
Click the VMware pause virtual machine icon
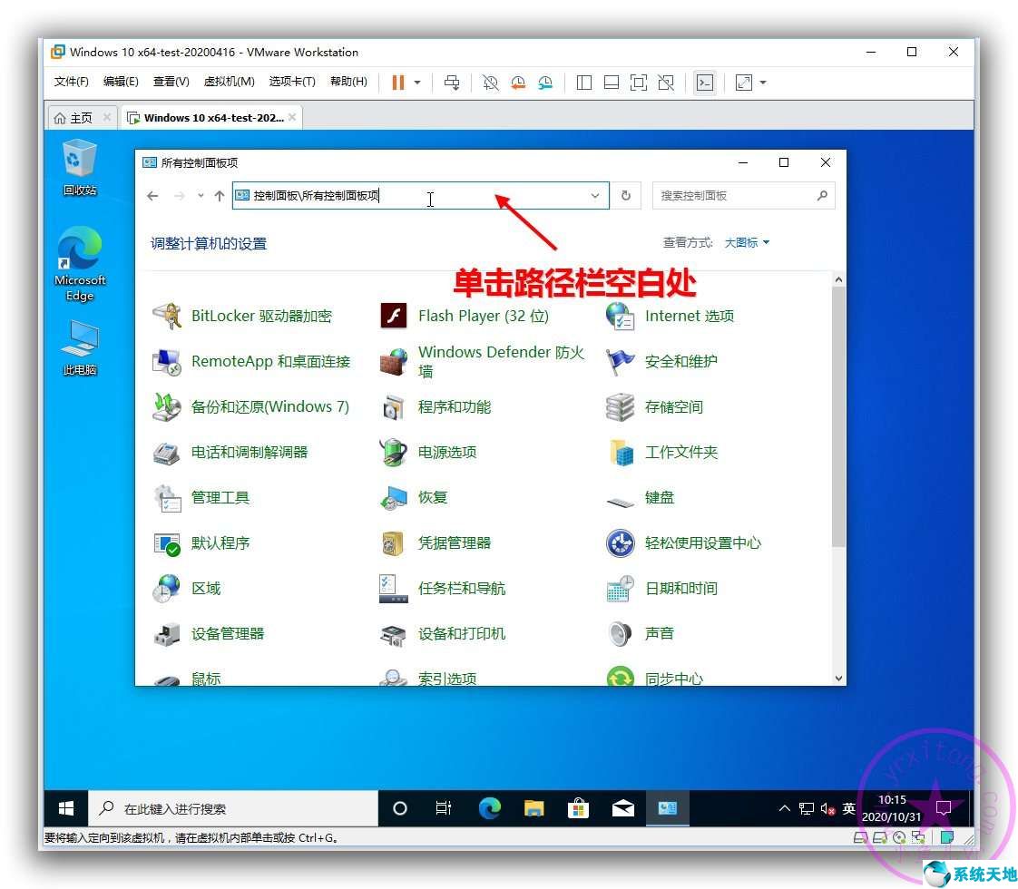398,83
